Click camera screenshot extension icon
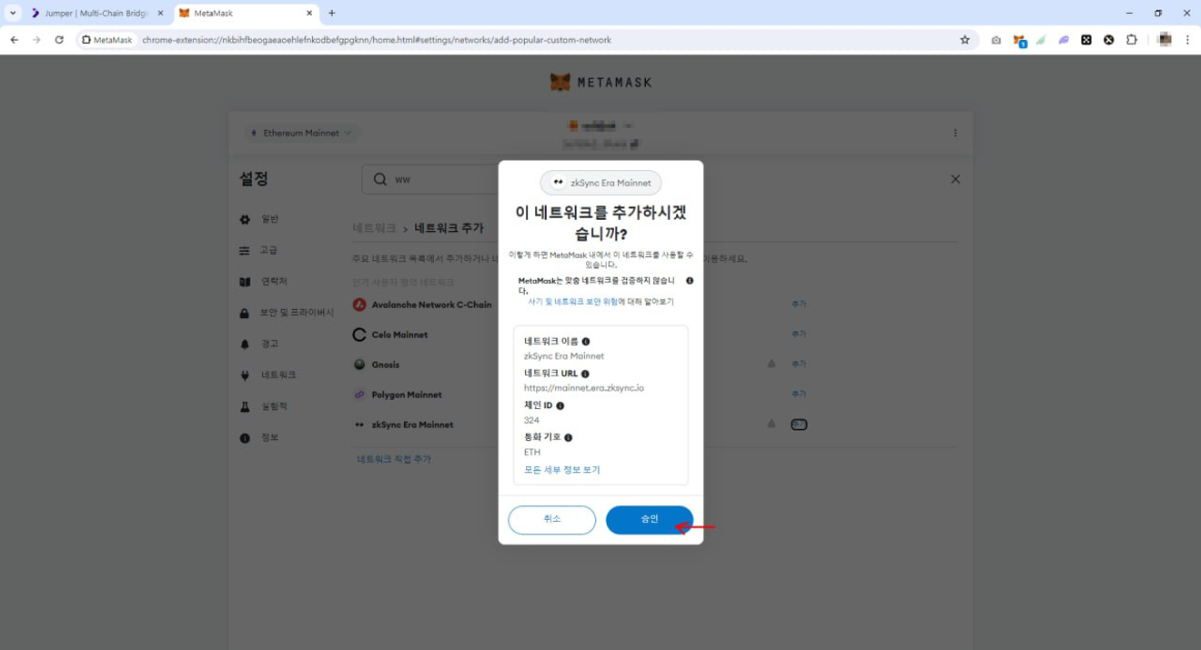Screen dimensions: 1201x650 996,40
